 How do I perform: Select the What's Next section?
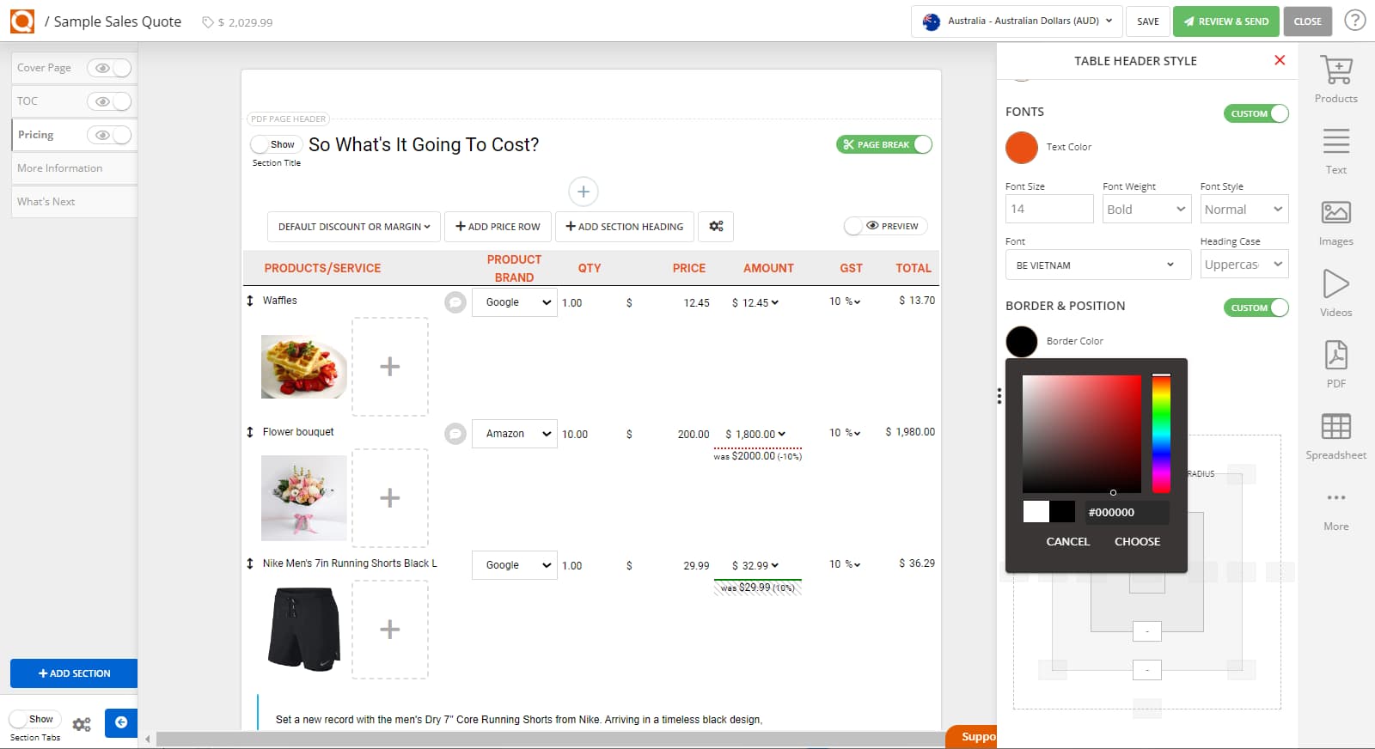pos(46,202)
